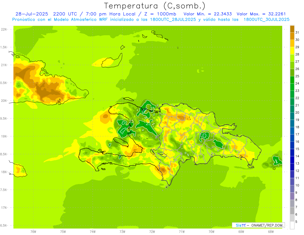Click the SisTT logo in the credit box

click(x=240, y=225)
